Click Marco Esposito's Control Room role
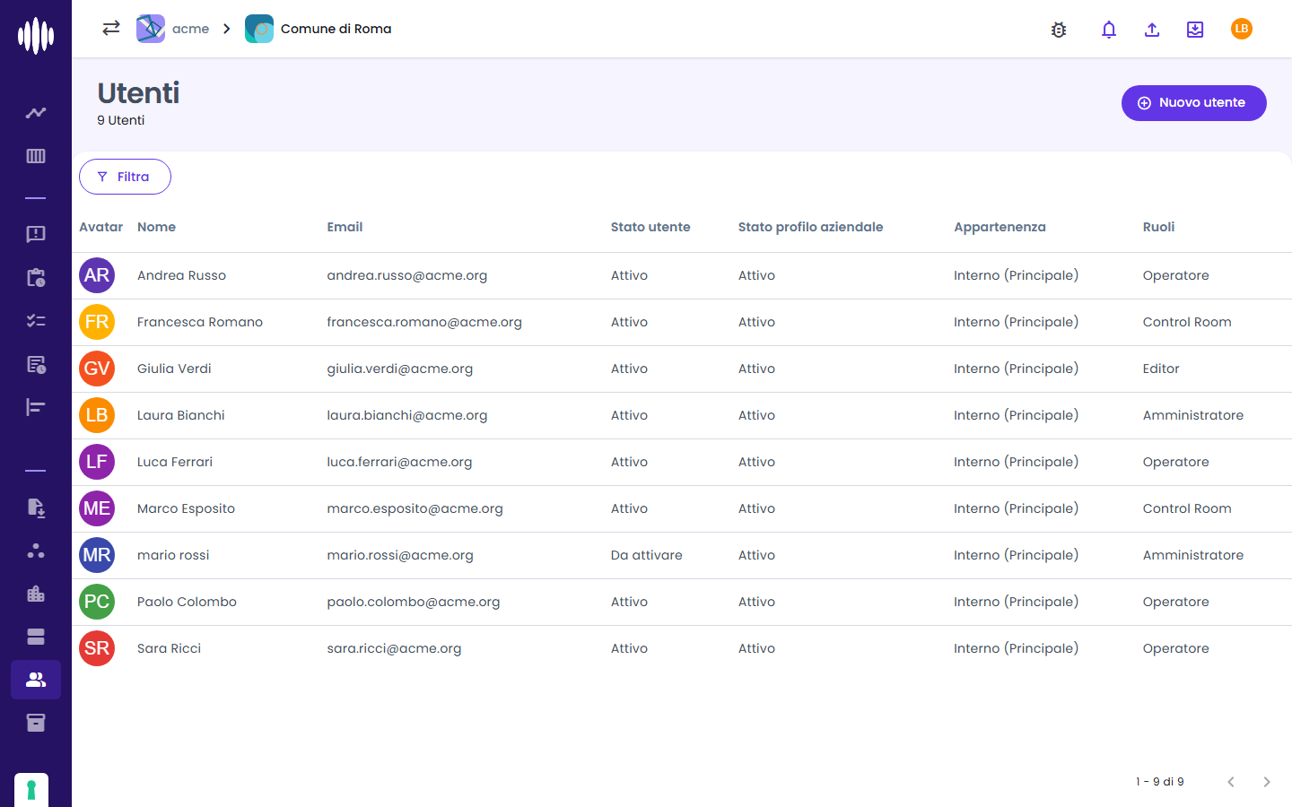The height and width of the screenshot is (807, 1292). pyautogui.click(x=1187, y=508)
